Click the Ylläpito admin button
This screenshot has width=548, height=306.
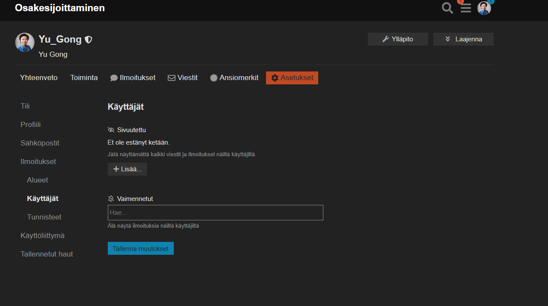[398, 39]
